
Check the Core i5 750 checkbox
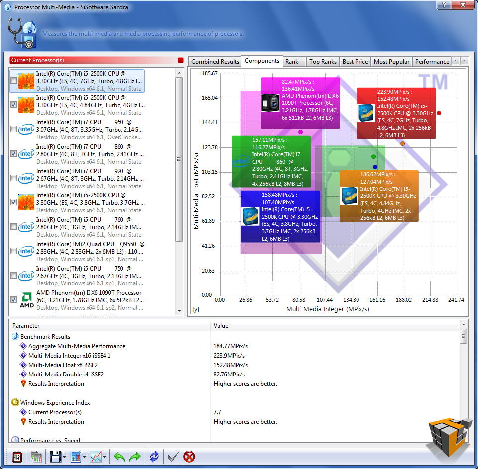(x=13, y=276)
